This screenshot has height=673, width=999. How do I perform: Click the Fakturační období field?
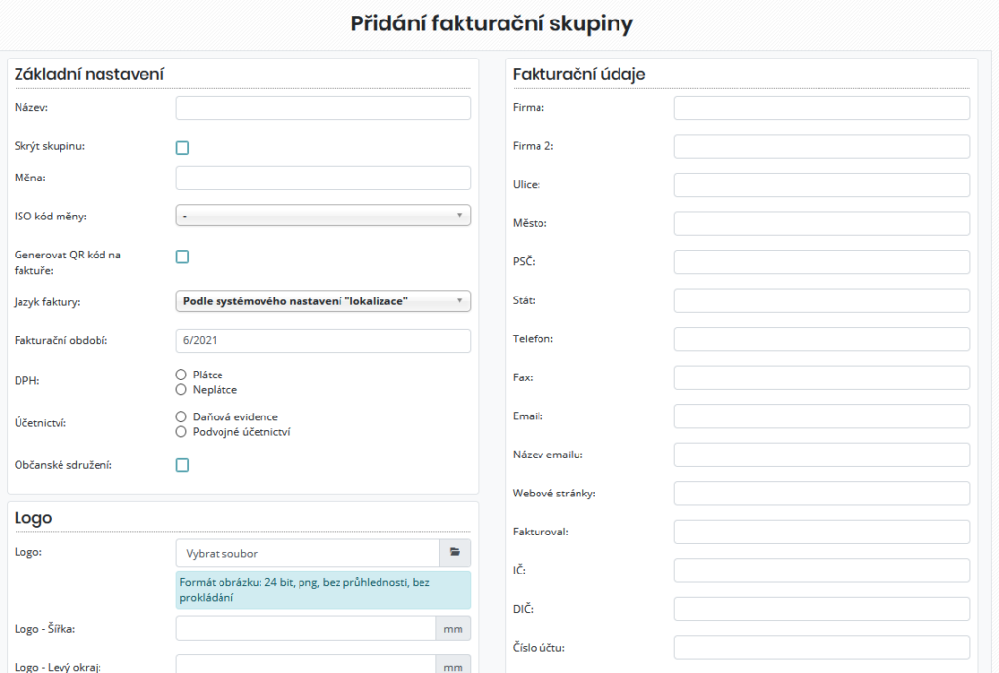coord(323,340)
